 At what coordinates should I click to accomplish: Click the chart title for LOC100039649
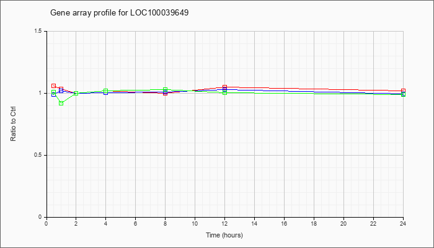pos(119,13)
